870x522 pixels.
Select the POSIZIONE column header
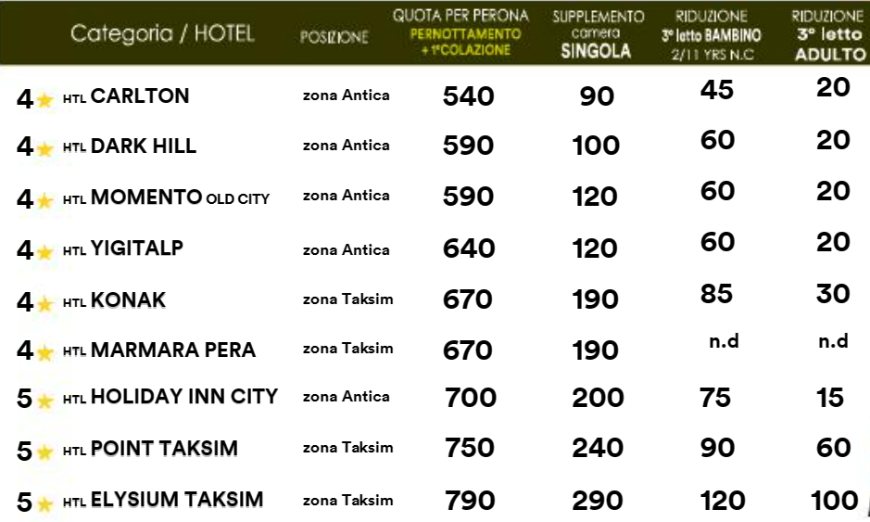334,37
